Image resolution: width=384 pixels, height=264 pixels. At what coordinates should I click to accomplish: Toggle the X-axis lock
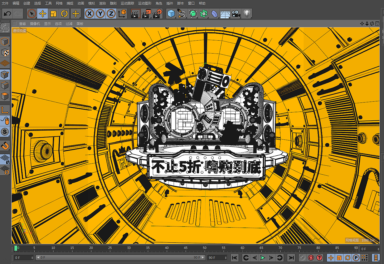89,13
